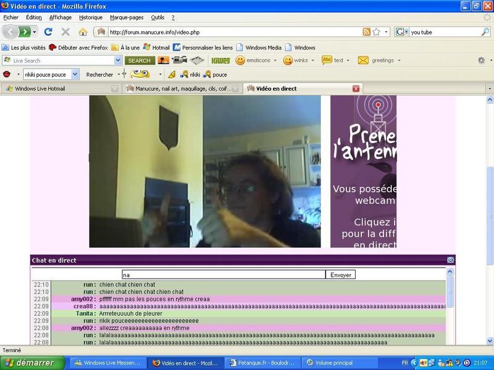Expand the Live Search box dropdown
Screen dimensions: 494x370
(118, 60)
